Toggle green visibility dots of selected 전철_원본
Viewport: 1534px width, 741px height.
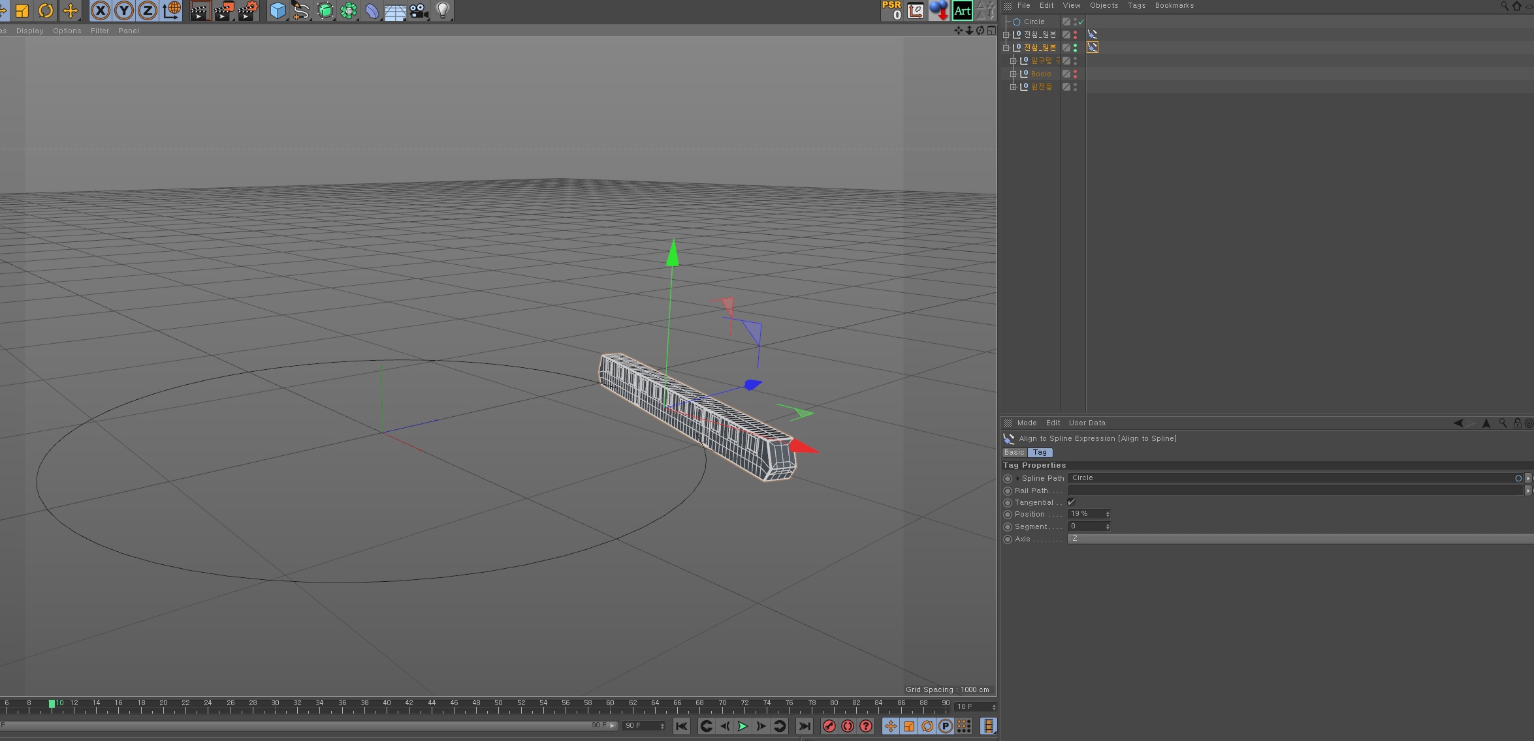pos(1076,48)
